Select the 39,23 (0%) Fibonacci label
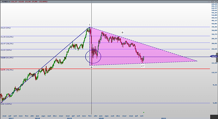Screen dimensions: 218x119 pyautogui.click(x=6, y=28)
